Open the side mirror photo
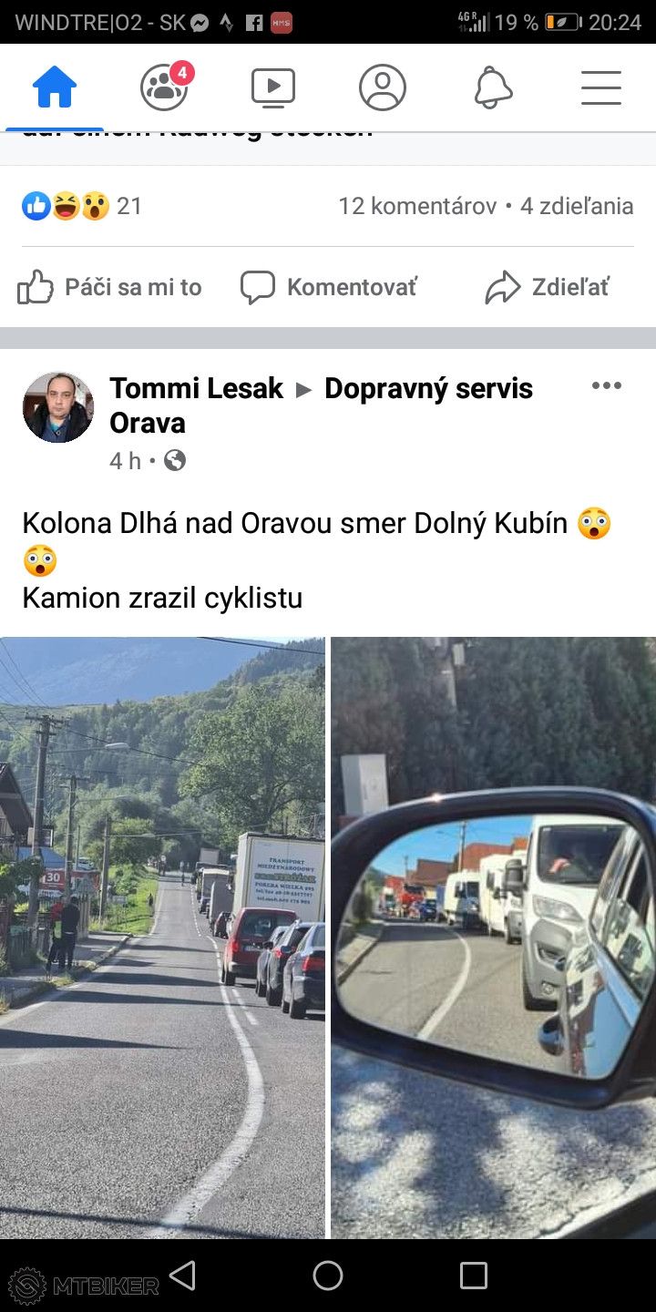The height and width of the screenshot is (1312, 656). pyautogui.click(x=493, y=938)
